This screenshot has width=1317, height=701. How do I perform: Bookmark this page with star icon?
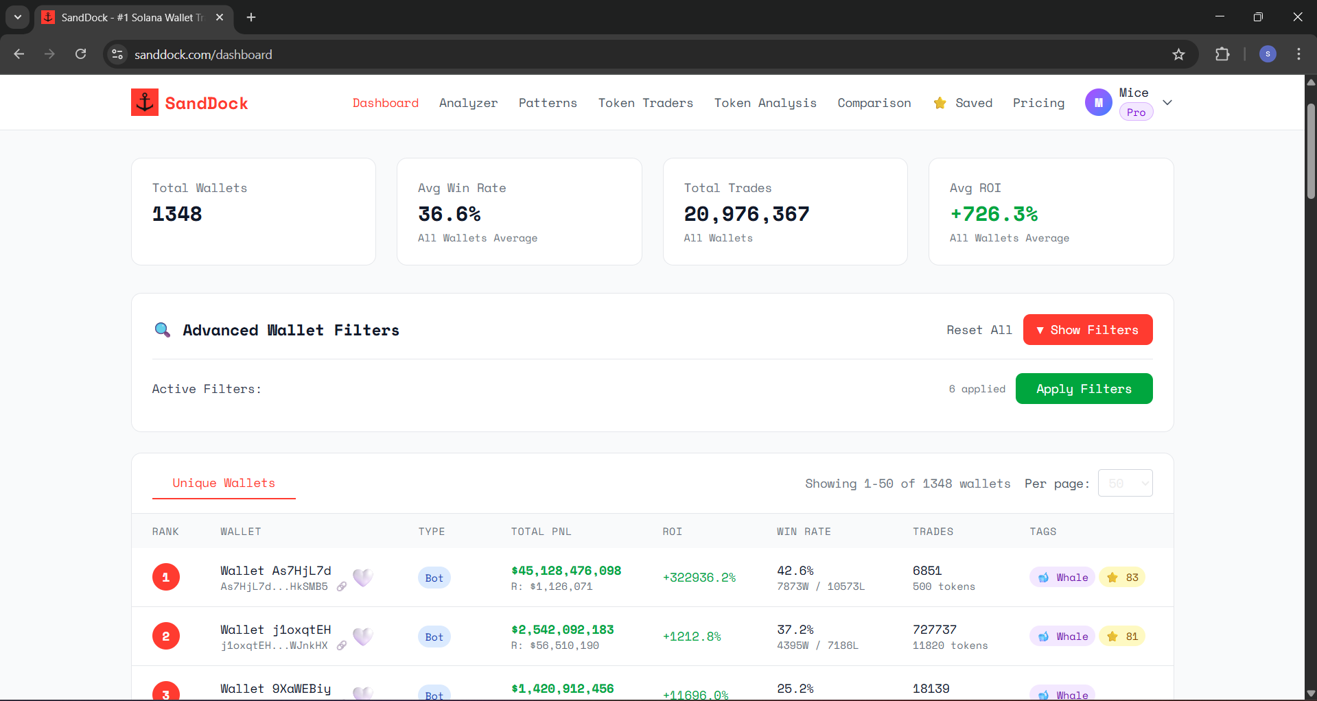[x=1178, y=54]
